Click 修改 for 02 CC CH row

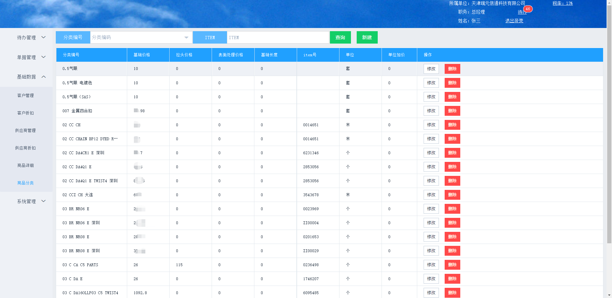(431, 125)
